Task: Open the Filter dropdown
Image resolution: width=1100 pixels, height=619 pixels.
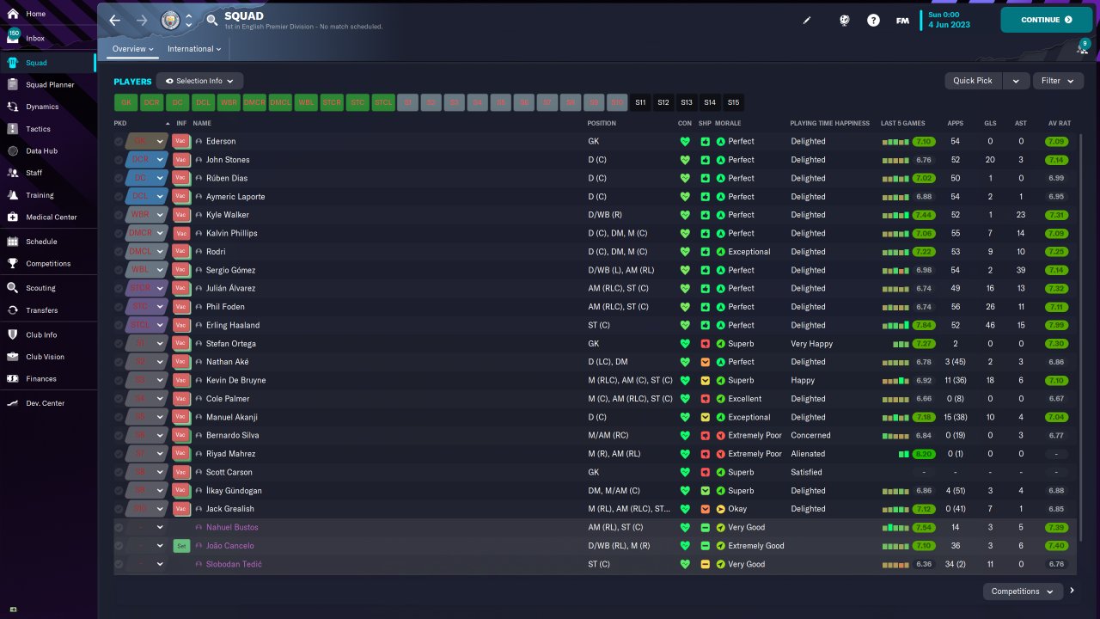Action: [x=1058, y=81]
